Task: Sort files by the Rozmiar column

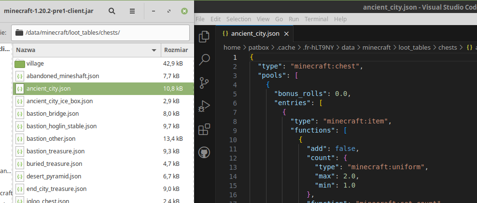Action: point(176,50)
